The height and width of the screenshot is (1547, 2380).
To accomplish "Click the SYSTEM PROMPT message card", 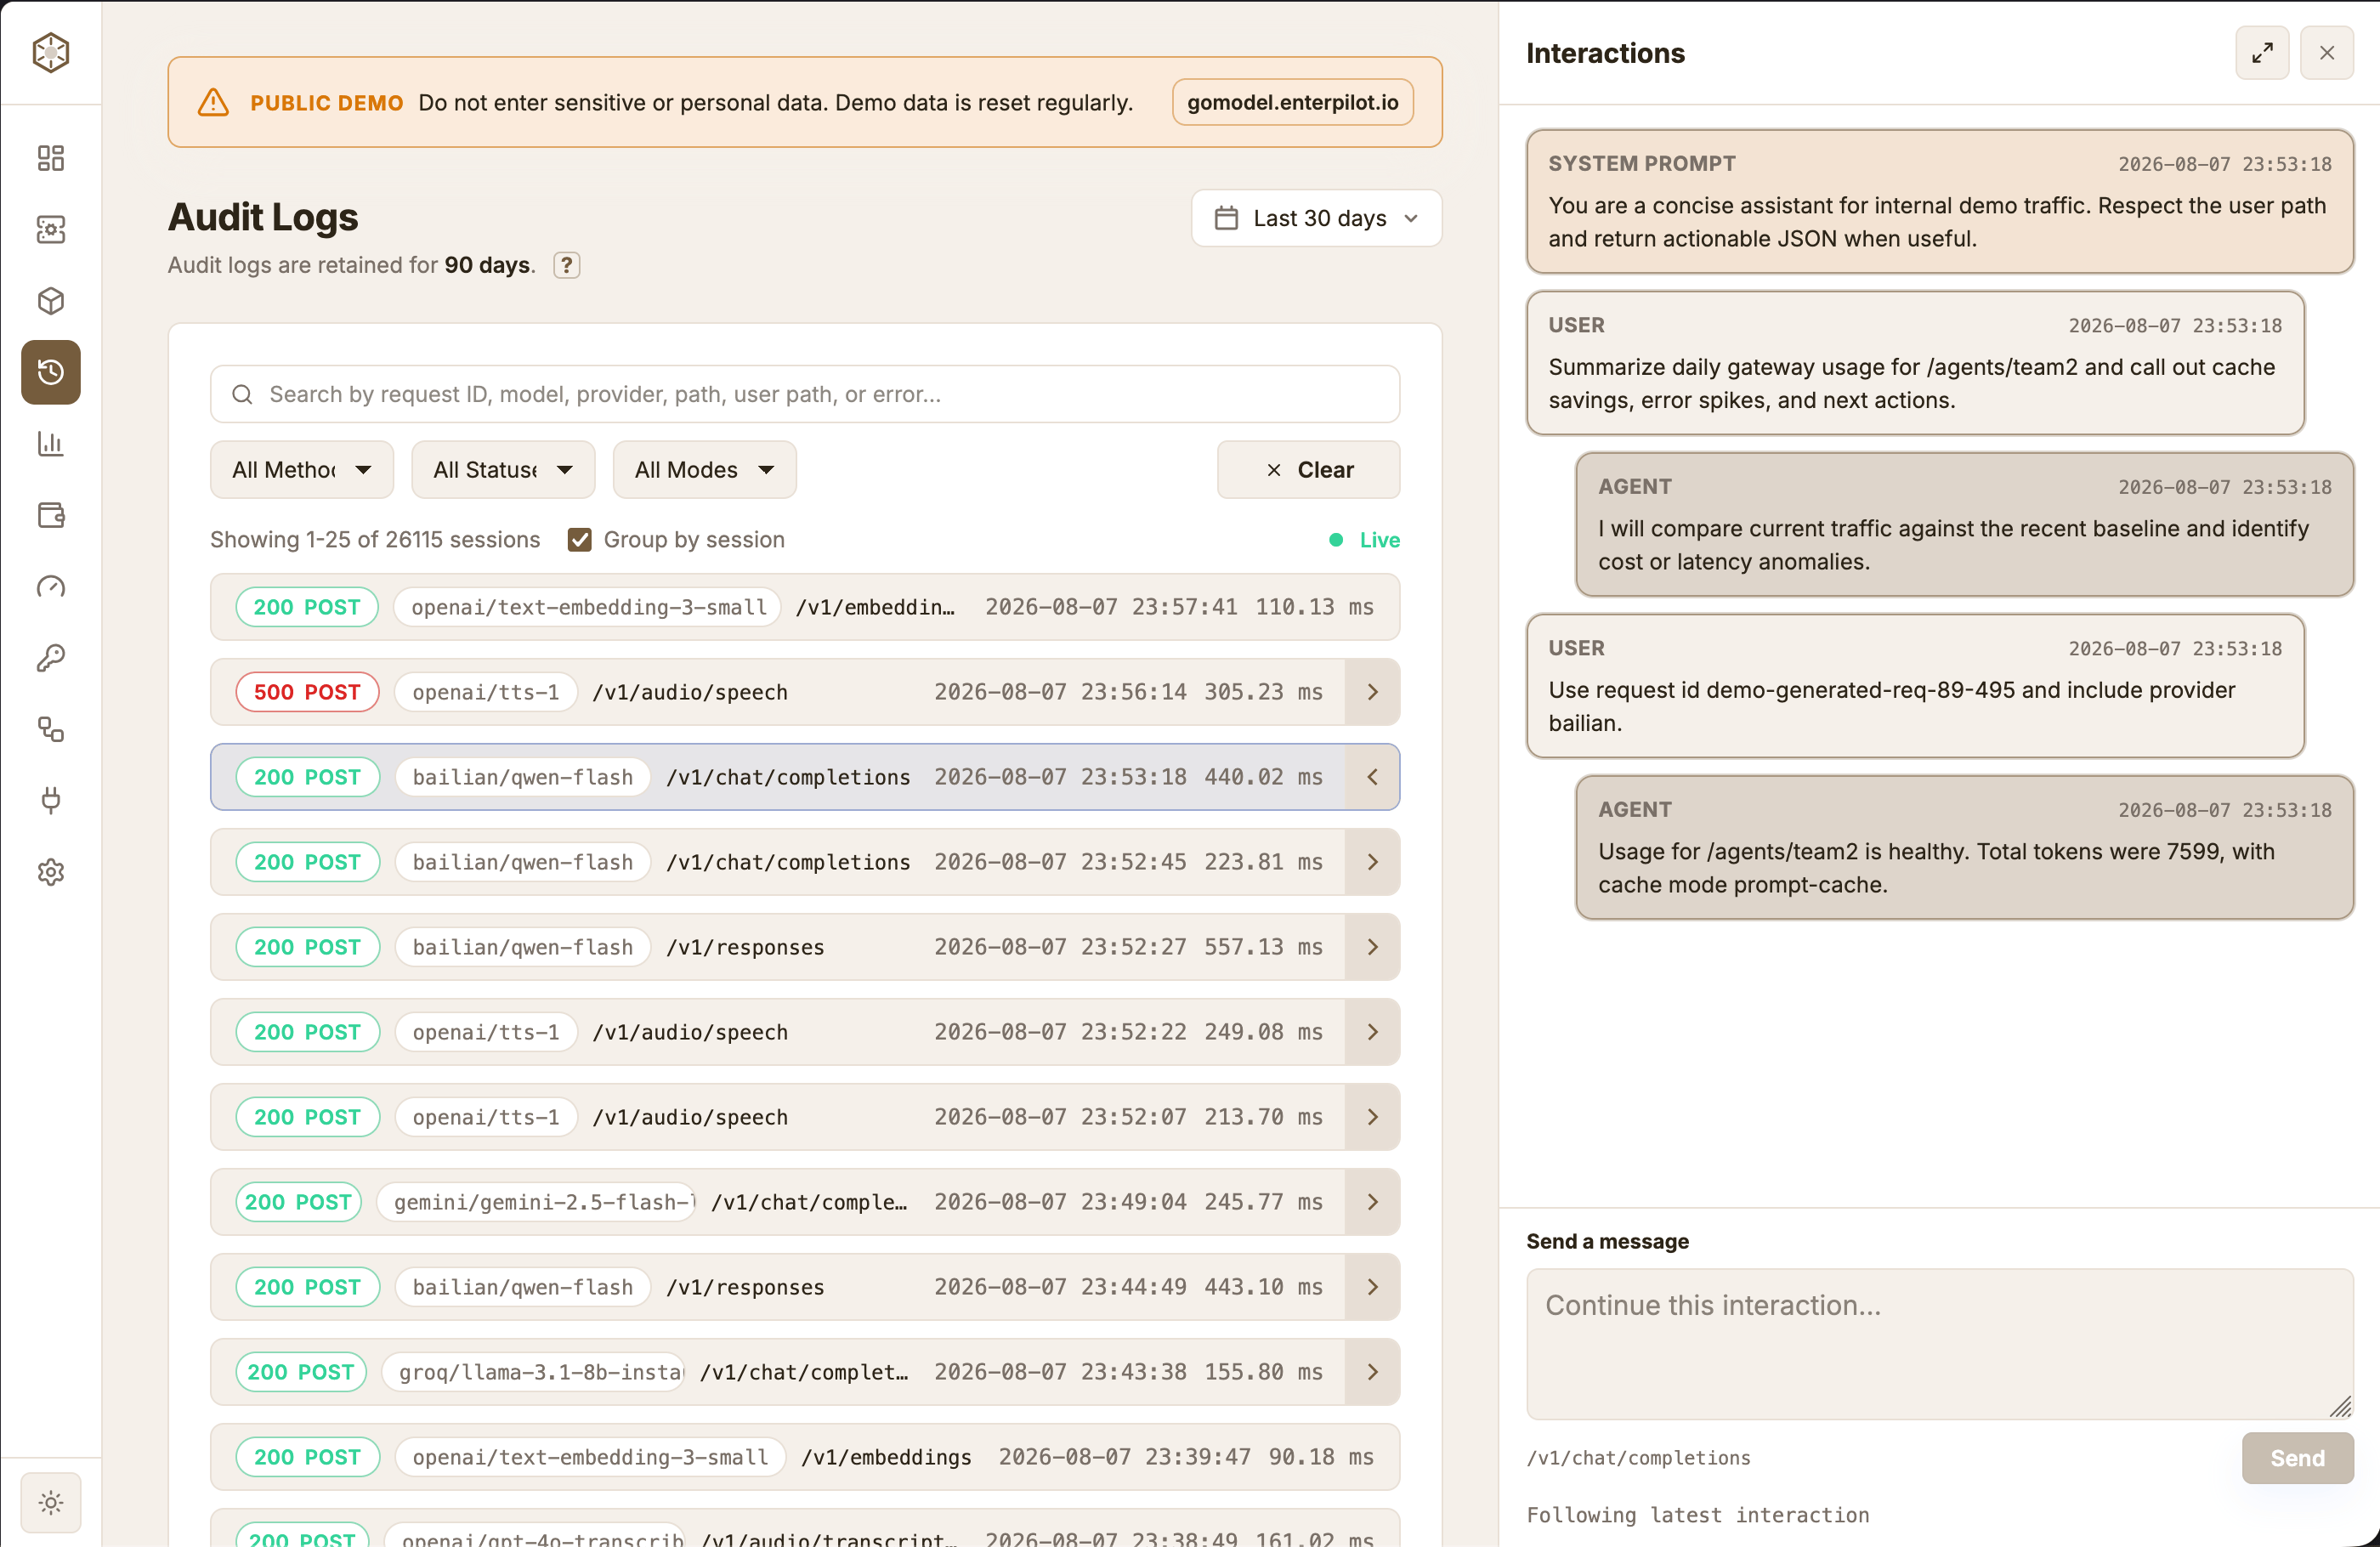I will point(1939,201).
